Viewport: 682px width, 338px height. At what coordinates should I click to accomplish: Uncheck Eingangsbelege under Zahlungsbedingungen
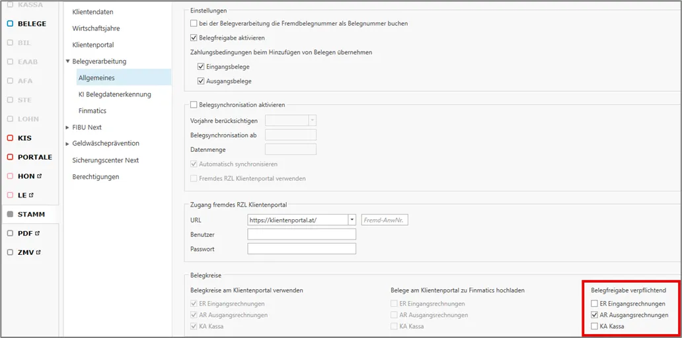(201, 67)
